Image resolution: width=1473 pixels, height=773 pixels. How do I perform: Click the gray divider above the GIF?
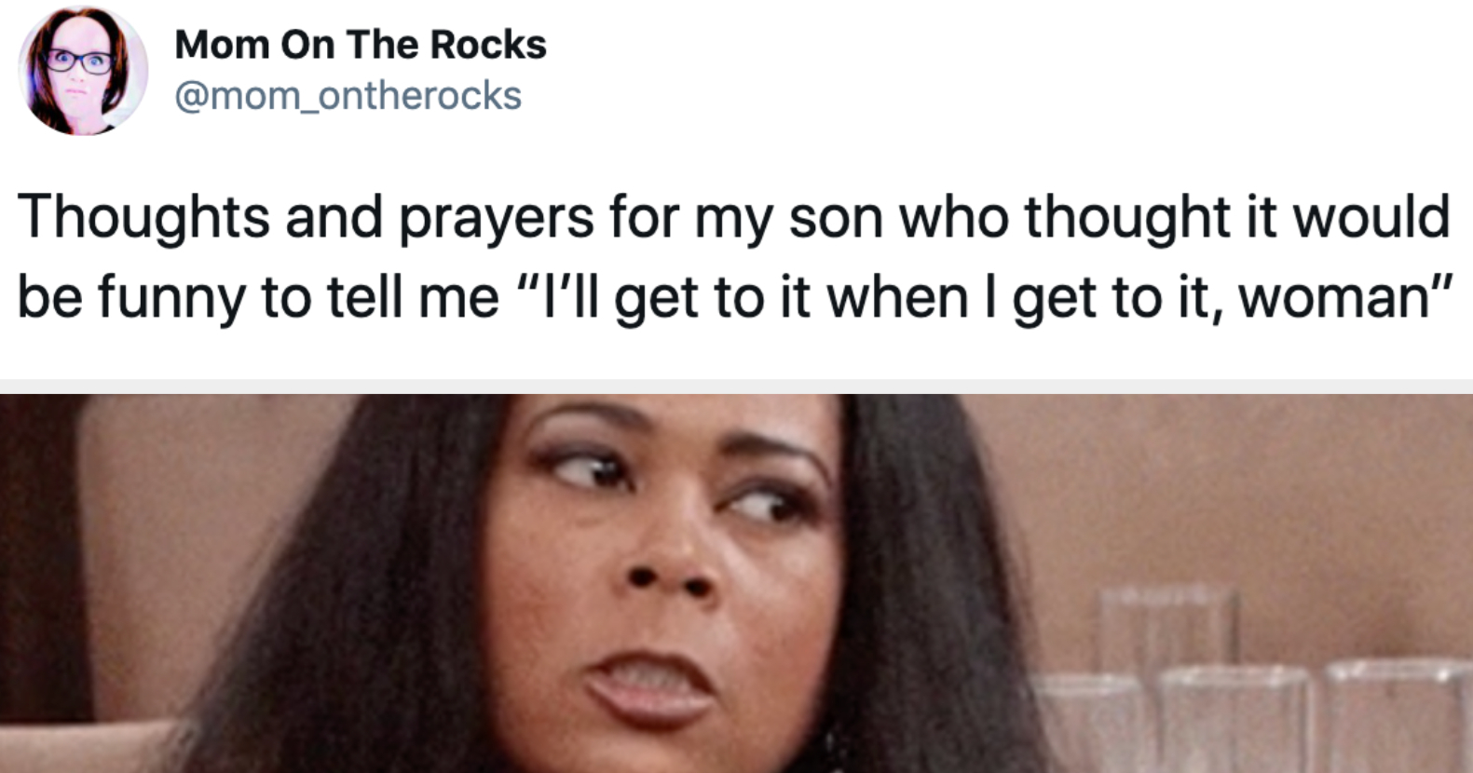click(x=736, y=386)
